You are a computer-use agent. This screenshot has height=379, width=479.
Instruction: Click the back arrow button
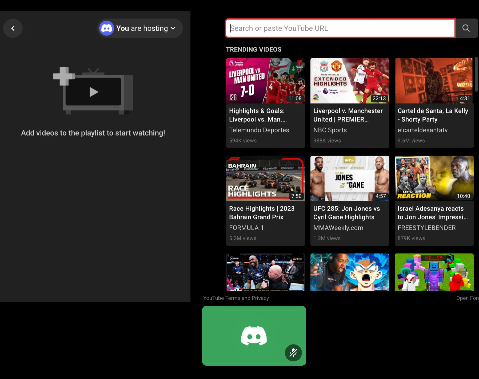(x=13, y=28)
